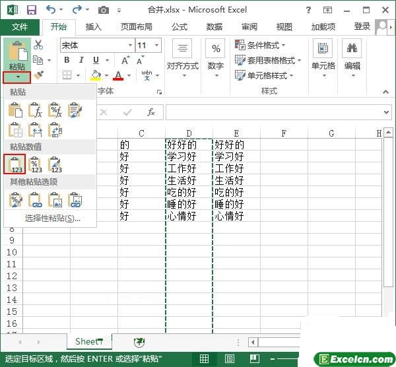The width and height of the screenshot is (396, 367).
Task: Click the Copy icon in clipboard group
Action: point(38,60)
